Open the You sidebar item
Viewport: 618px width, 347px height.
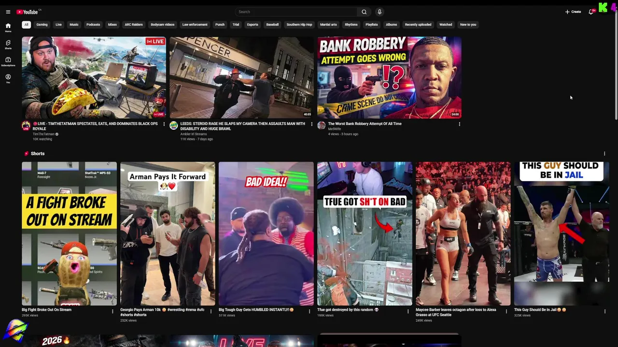pos(8,79)
